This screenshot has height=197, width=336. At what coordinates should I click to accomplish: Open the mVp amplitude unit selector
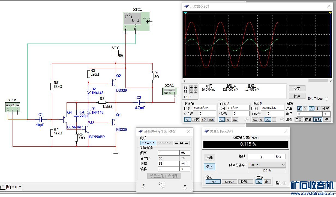tap(185, 164)
